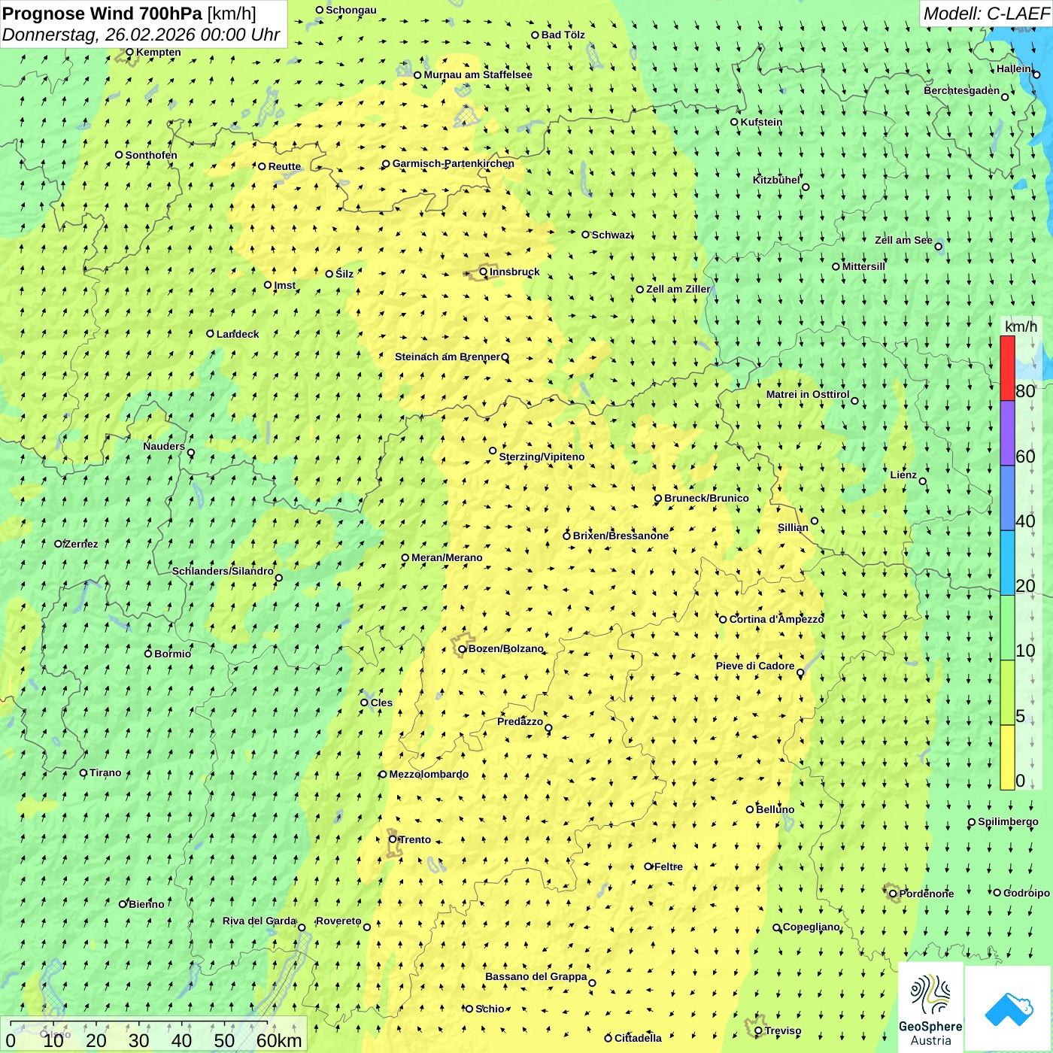Image resolution: width=1053 pixels, height=1053 pixels.
Task: Click the Sterzing/Vipiteno location dot
Action: 493,451
